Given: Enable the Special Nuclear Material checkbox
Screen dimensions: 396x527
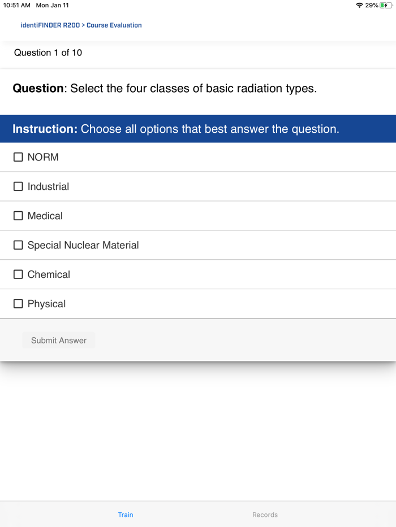Looking at the screenshot, I should (18, 245).
